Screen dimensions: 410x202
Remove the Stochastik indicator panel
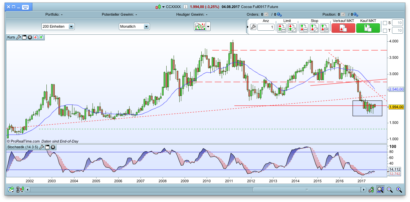(53, 147)
